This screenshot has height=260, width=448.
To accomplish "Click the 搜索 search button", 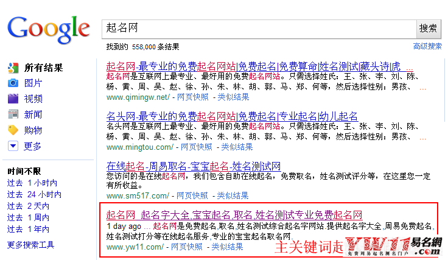I will click(x=429, y=28).
